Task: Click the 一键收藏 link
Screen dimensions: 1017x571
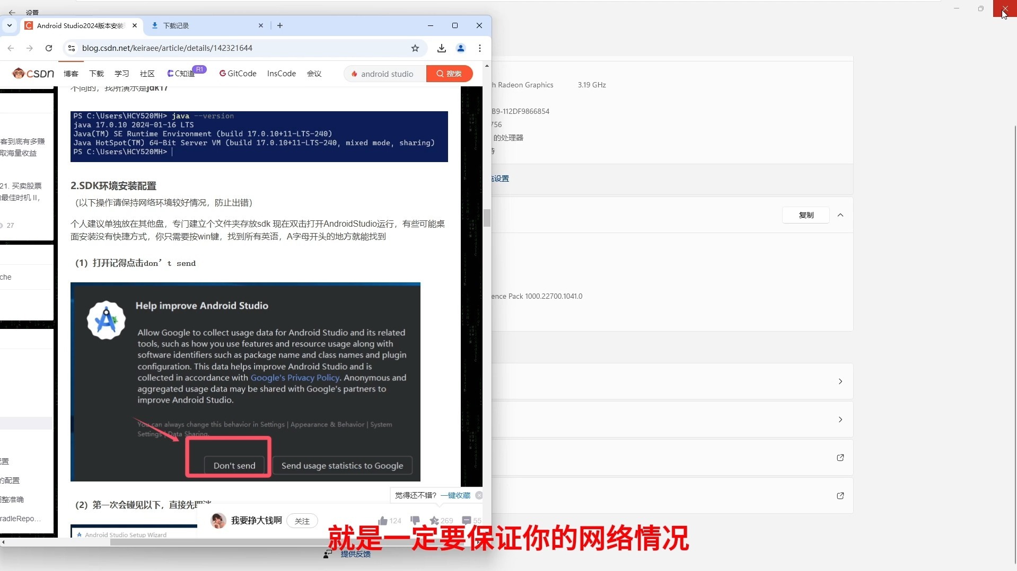Action: click(x=455, y=495)
